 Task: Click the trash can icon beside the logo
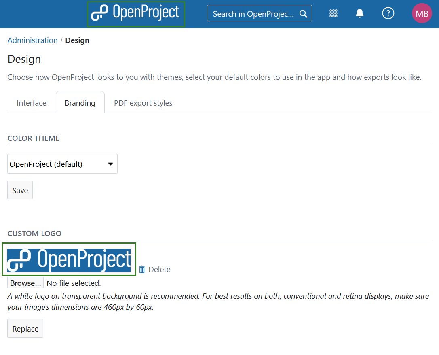click(142, 269)
